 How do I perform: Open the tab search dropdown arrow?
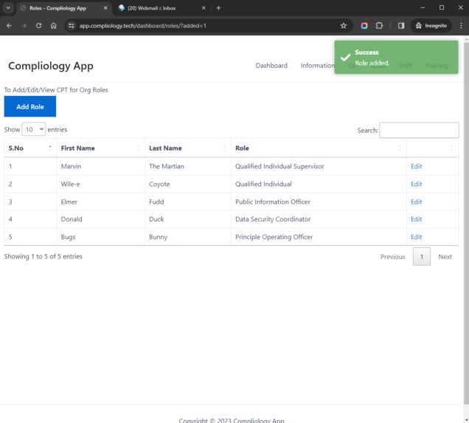8,8
